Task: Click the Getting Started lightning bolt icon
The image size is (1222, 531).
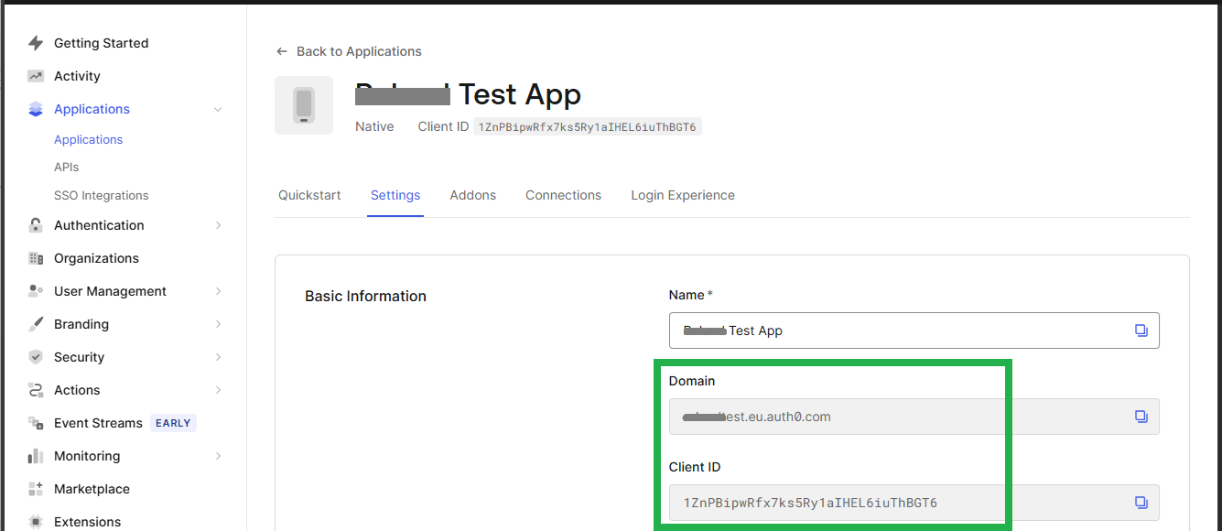Action: tap(36, 43)
